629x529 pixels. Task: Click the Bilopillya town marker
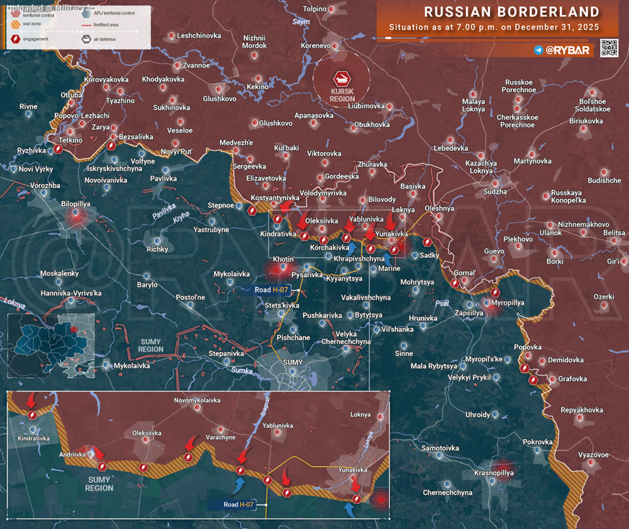point(76,216)
